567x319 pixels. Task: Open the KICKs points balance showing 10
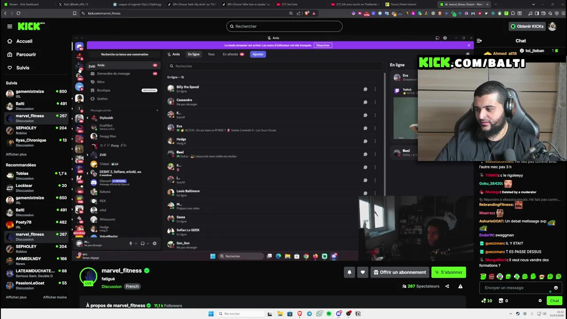click(486, 301)
